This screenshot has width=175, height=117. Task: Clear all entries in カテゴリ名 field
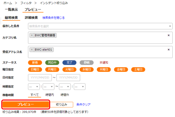pos(169,35)
